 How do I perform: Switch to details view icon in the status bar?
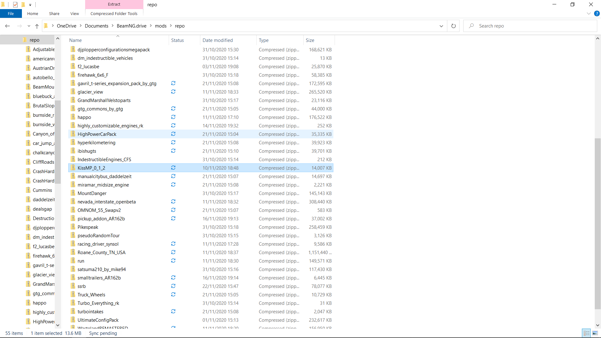pos(586,333)
